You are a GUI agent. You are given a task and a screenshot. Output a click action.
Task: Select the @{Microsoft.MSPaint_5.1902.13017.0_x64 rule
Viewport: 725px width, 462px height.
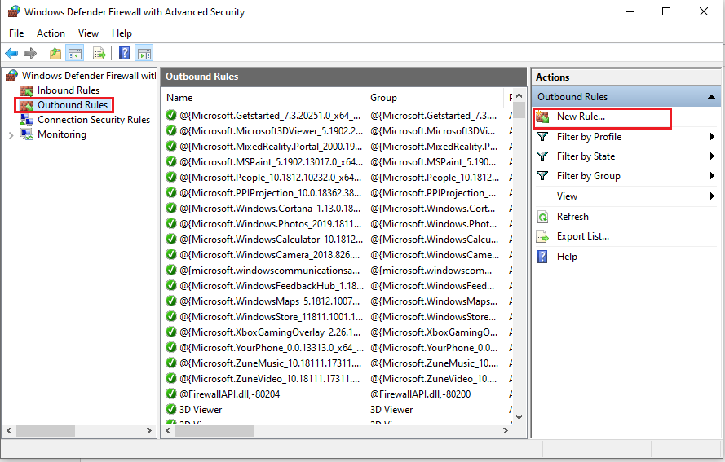click(x=271, y=161)
